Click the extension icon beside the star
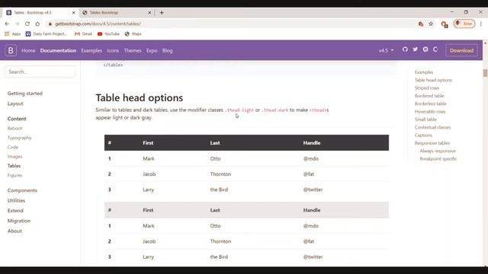The height and width of the screenshot is (274, 488). tap(421, 24)
